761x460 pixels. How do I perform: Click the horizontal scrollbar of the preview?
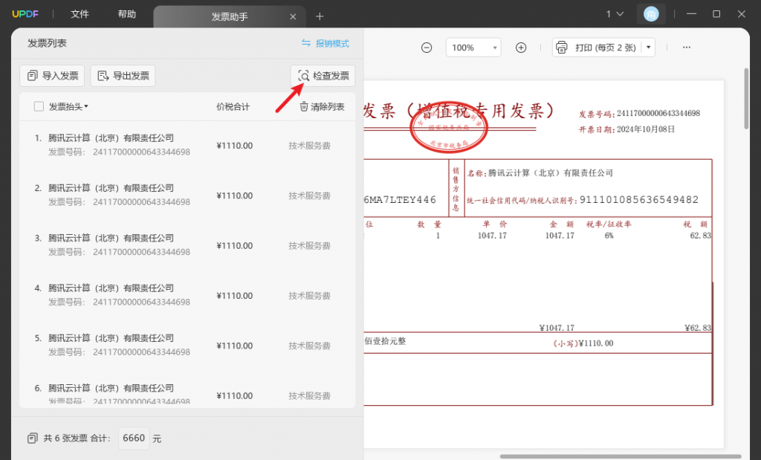621,456
